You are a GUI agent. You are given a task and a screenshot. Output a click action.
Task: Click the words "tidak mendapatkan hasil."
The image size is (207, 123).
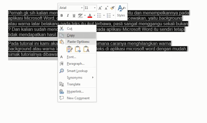click(x=32, y=35)
